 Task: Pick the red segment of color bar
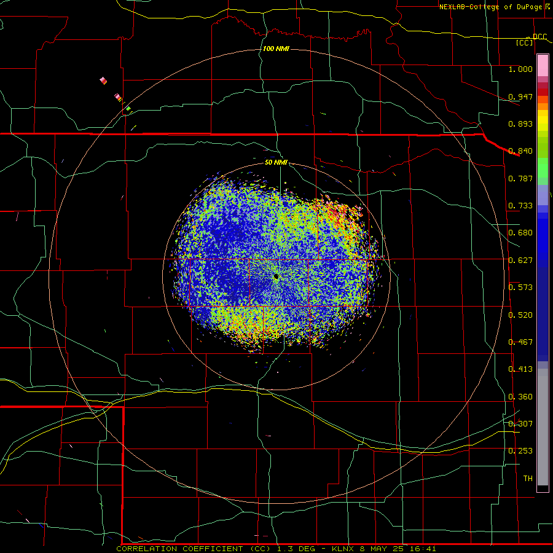click(543, 92)
